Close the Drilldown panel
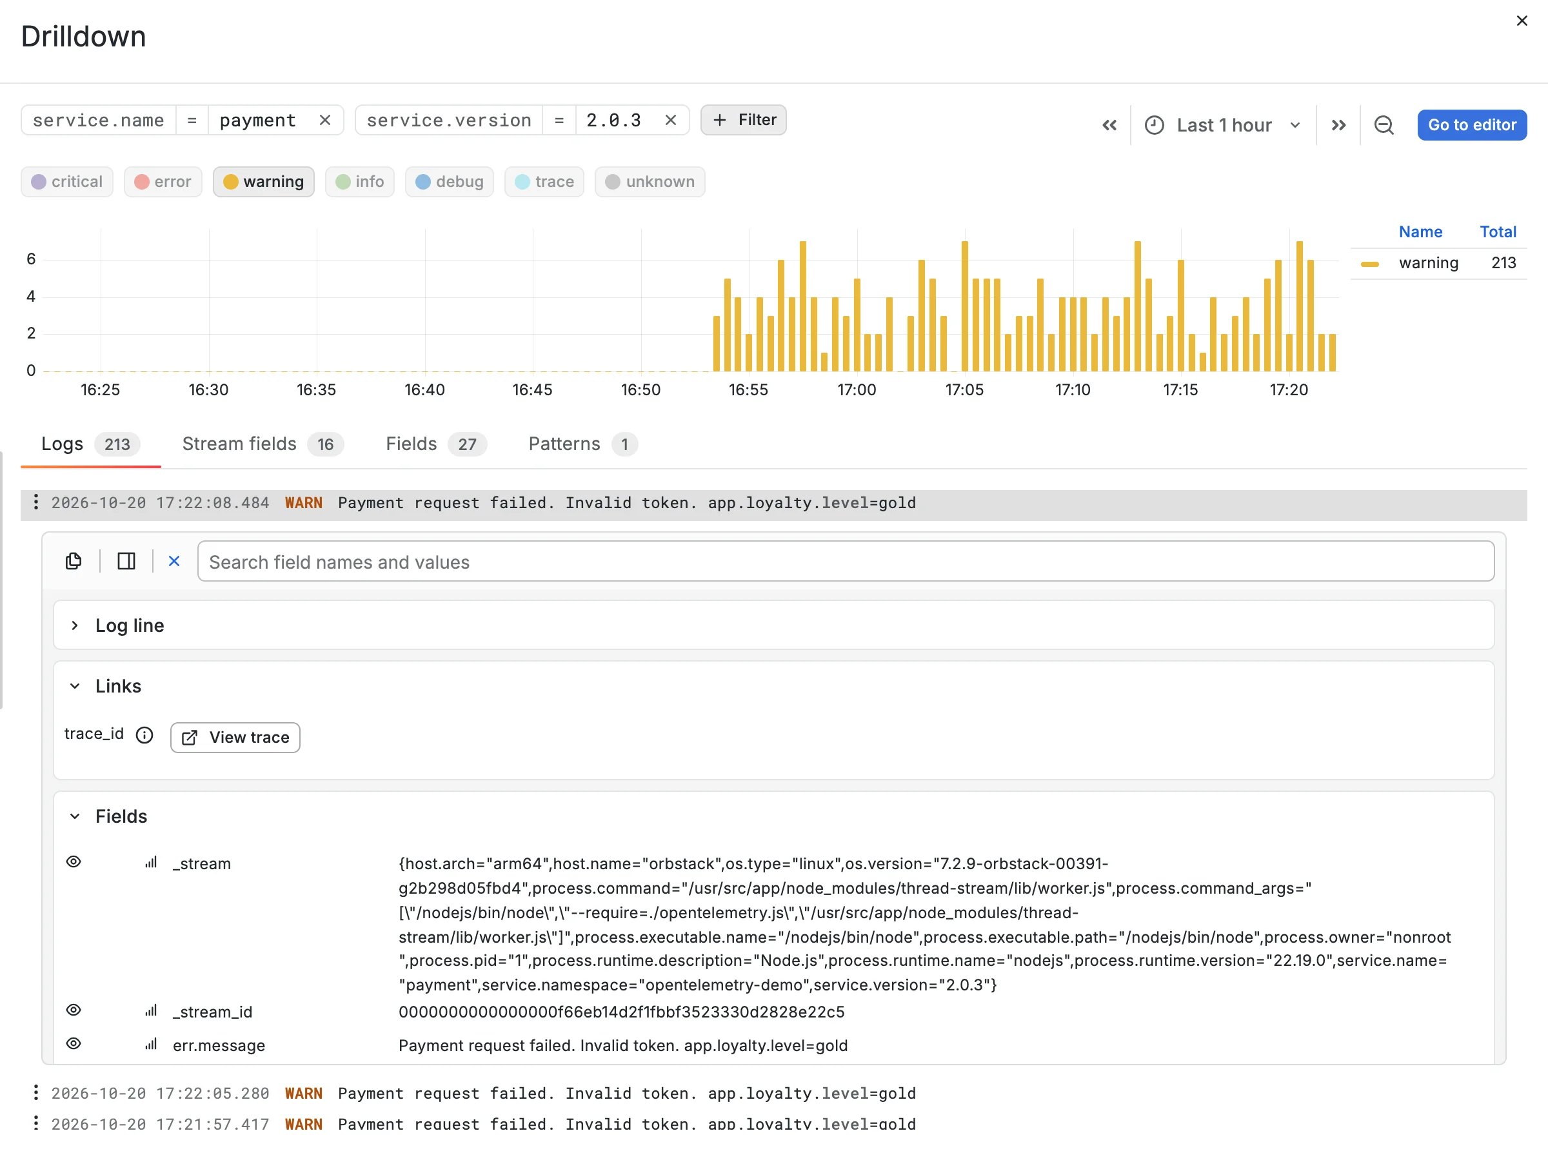This screenshot has height=1160, width=1548. [1522, 21]
